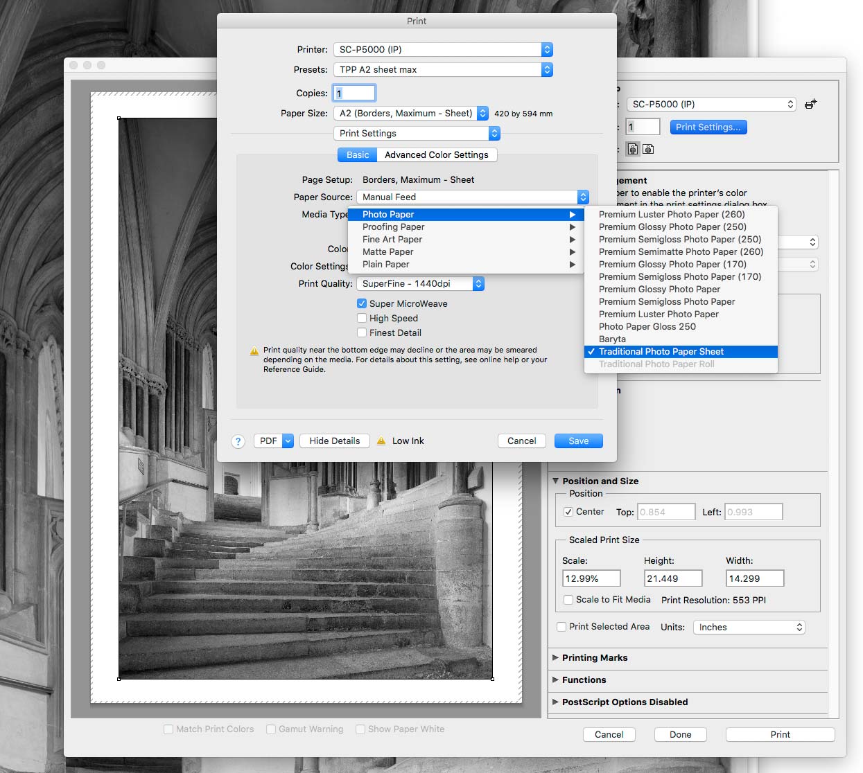Viewport: 863px width, 773px height.
Task: Switch to the Basic tab
Action: 358,155
